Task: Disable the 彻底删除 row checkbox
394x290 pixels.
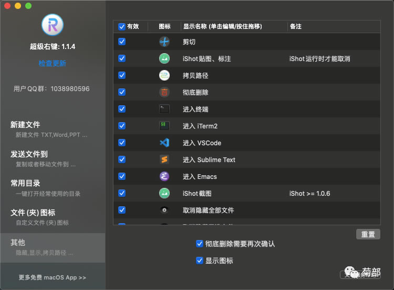Action: [x=122, y=93]
